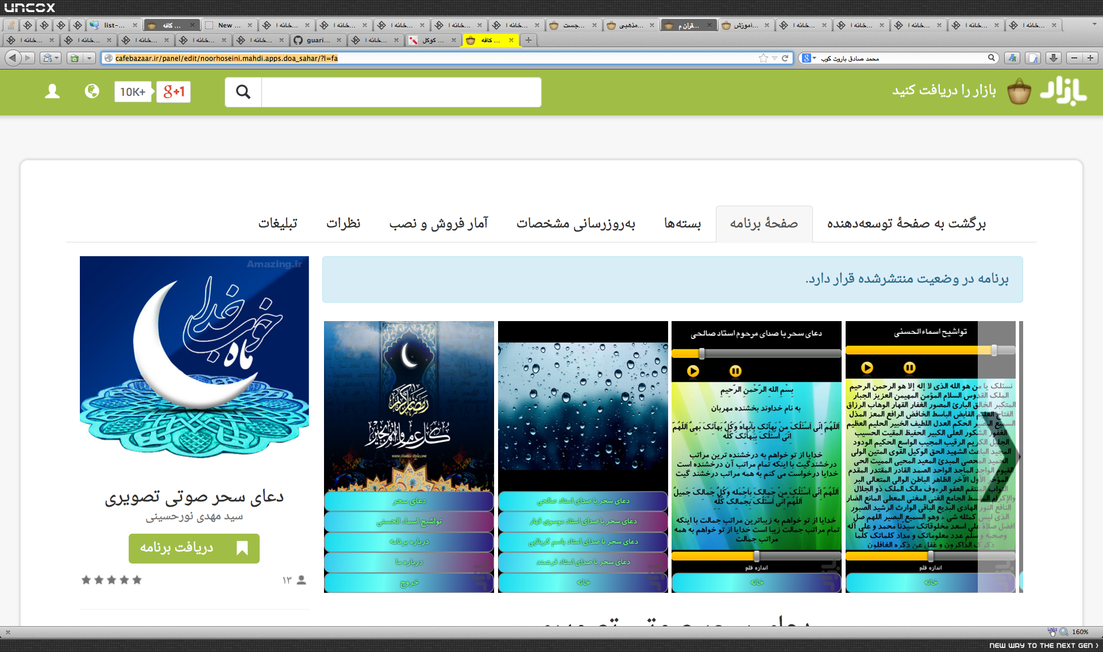Click the app title 'دعای سحر صوتی تصویری'
The width and height of the screenshot is (1103, 652).
pos(194,497)
